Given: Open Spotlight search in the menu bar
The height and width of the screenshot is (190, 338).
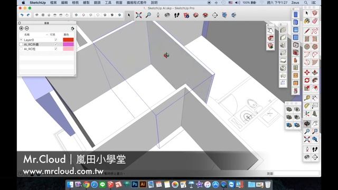Looking at the screenshot, I should click(x=306, y=3).
